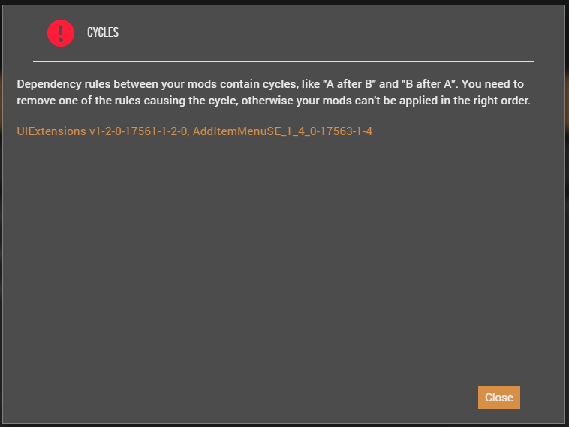
Task: Click the "A after B" example text
Action: click(x=349, y=84)
